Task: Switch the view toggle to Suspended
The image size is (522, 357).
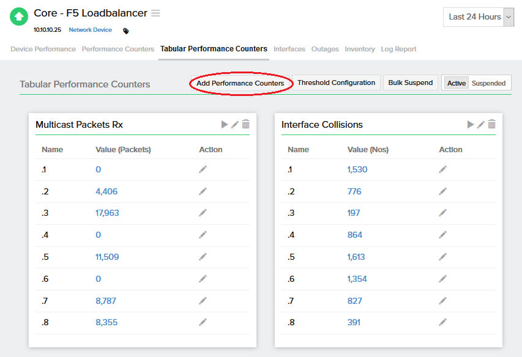Action: 488,83
